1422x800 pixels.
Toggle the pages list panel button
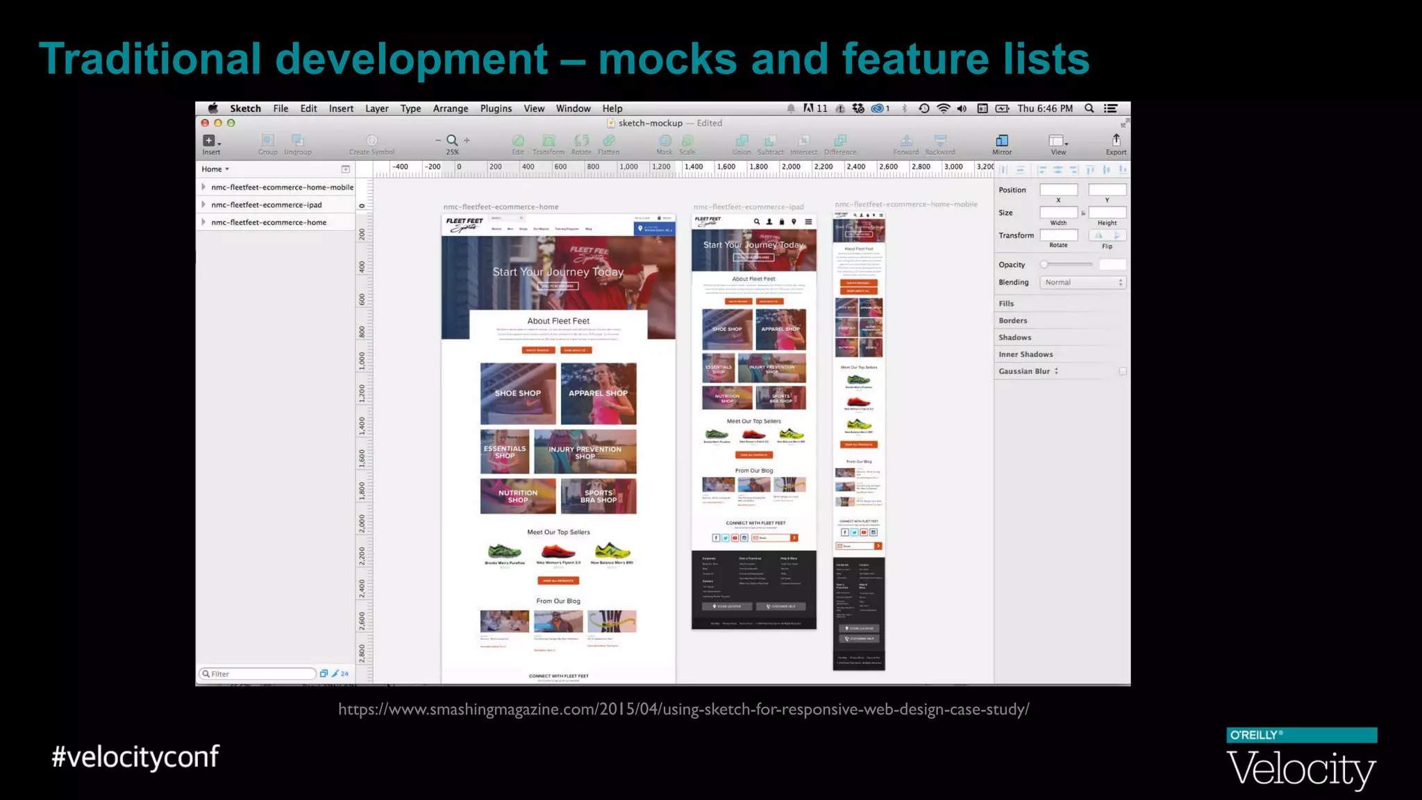tap(345, 169)
